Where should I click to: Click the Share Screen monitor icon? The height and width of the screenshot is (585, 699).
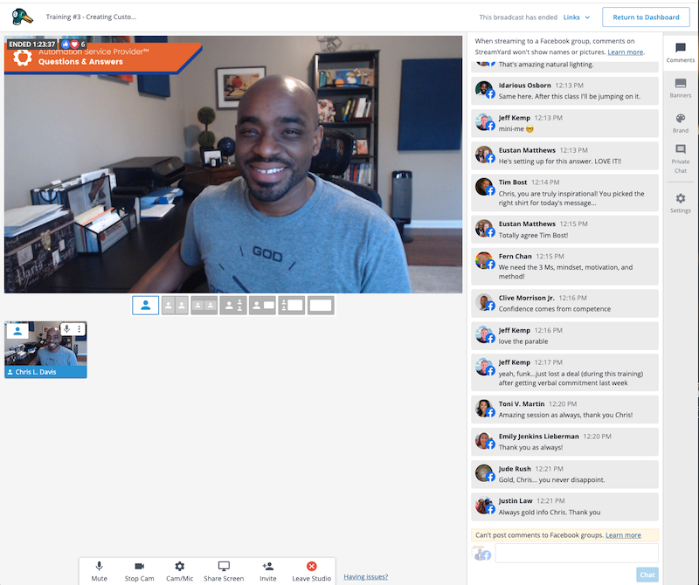pos(224,567)
